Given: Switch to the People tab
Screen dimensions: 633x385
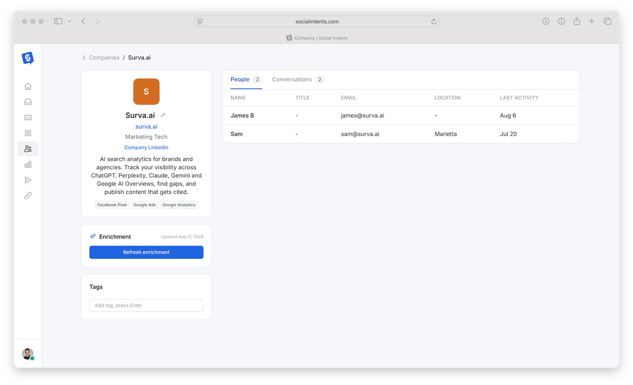Looking at the screenshot, I should point(246,80).
